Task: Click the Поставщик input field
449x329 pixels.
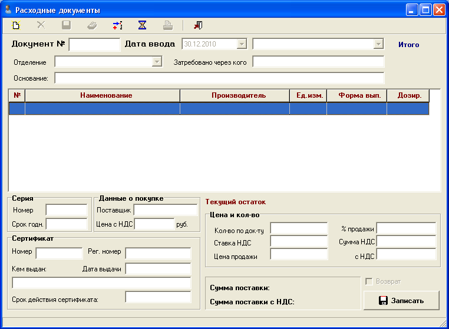Action: tap(165, 210)
